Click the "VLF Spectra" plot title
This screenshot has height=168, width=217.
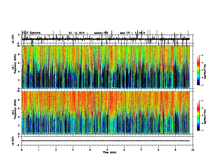[x=31, y=33]
